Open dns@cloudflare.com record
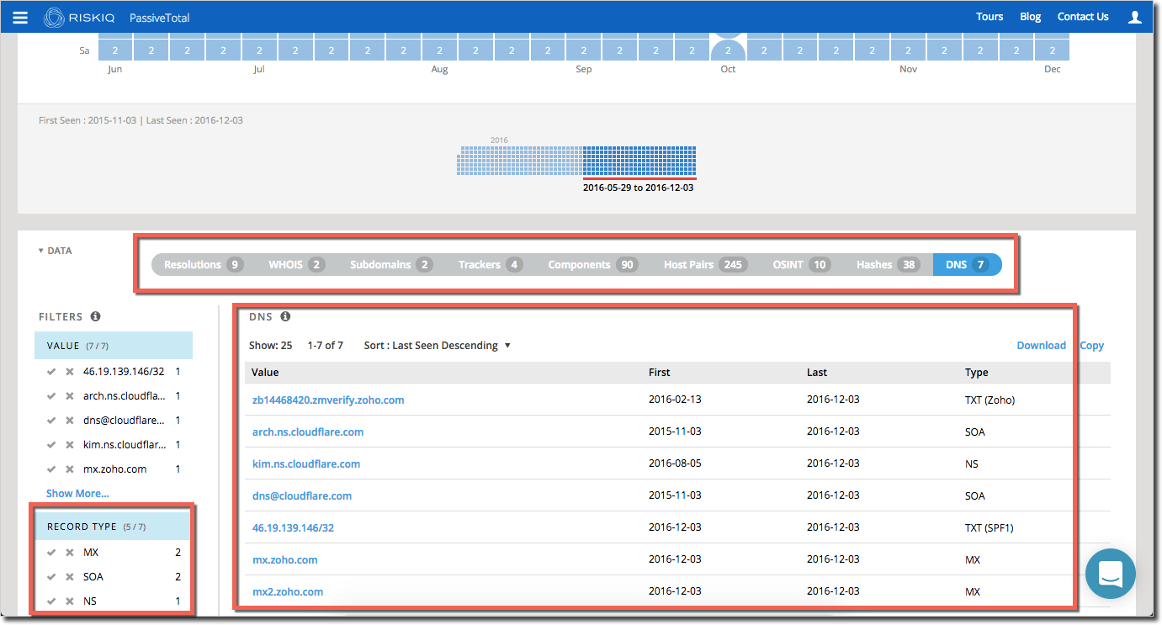1162x625 pixels. pos(302,496)
